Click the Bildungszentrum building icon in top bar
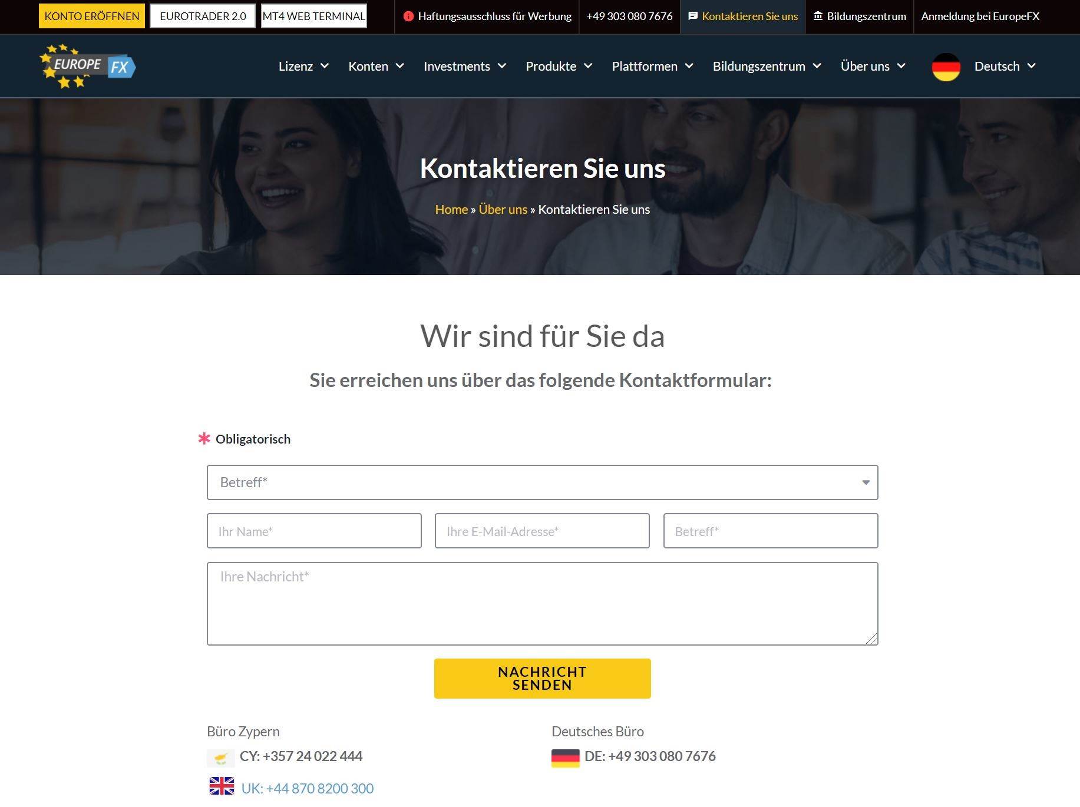 pos(818,16)
